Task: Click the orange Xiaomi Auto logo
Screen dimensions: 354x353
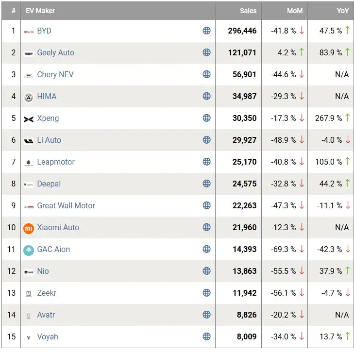Action: [x=29, y=228]
